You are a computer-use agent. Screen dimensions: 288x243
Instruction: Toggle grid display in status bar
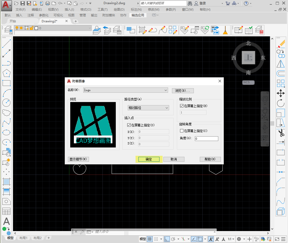(x=150, y=239)
